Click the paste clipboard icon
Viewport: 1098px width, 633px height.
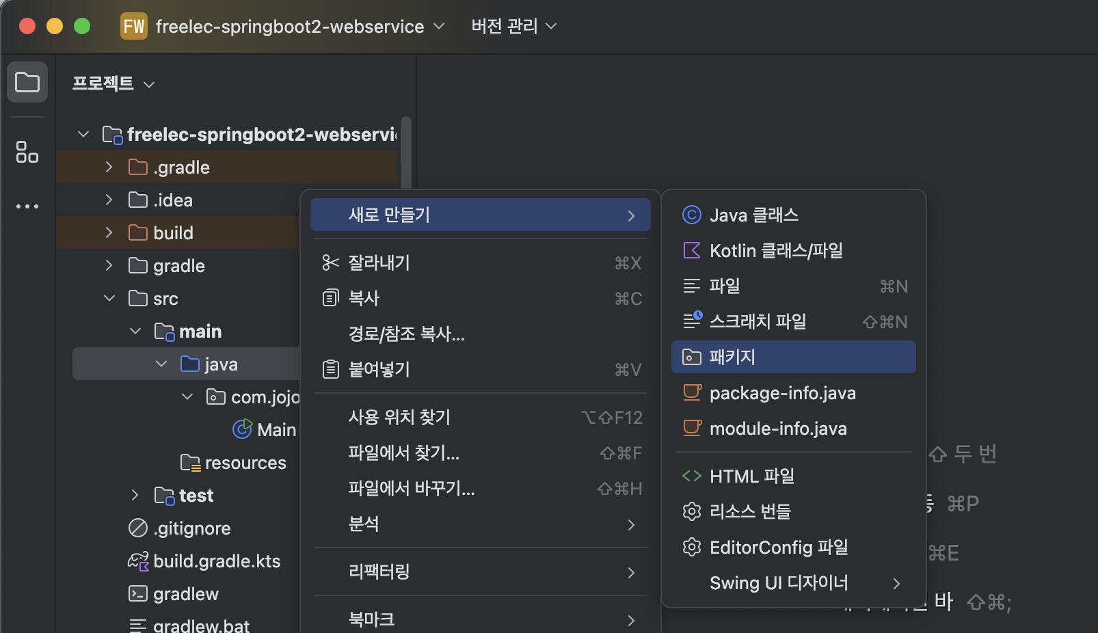click(x=331, y=369)
